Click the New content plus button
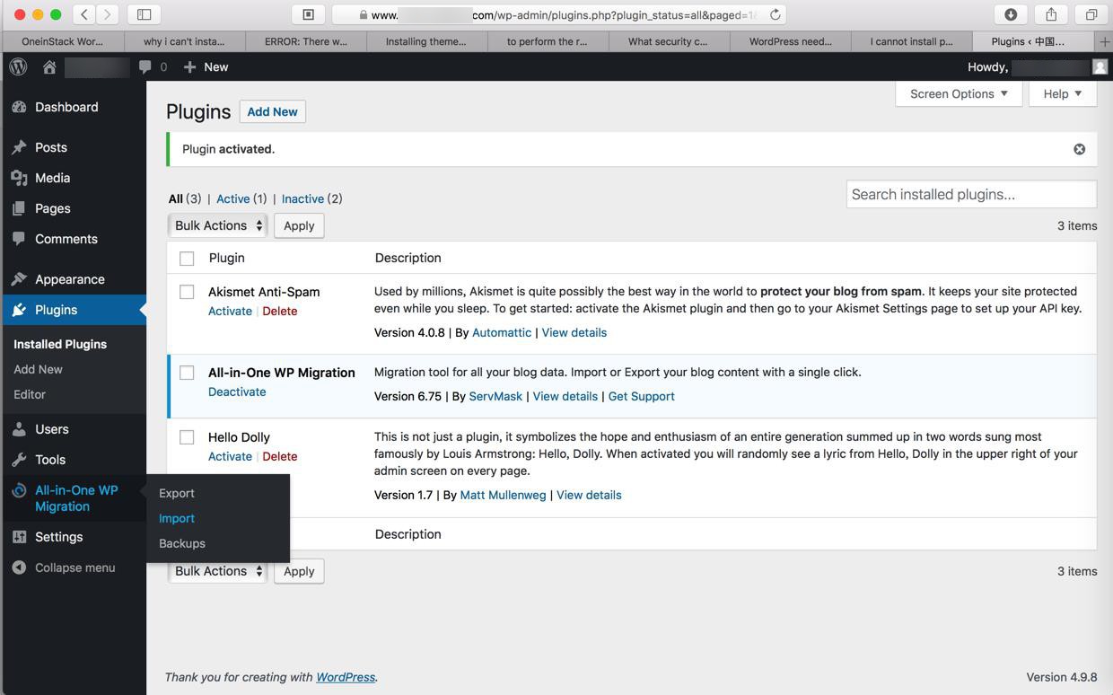This screenshot has height=695, width=1113. [x=206, y=66]
